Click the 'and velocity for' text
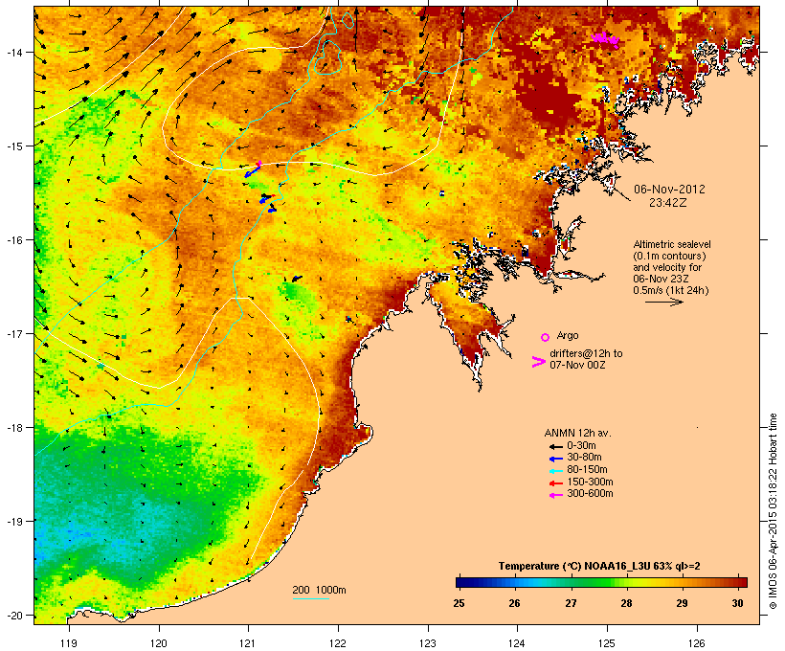Image resolution: width=785 pixels, height=651 pixels. pos(667,267)
